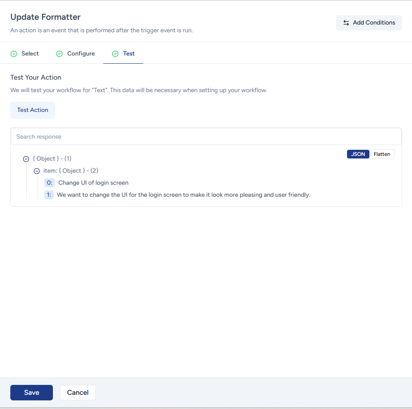This screenshot has height=409, width=412.
Task: Switch response view to JSON
Action: point(358,154)
